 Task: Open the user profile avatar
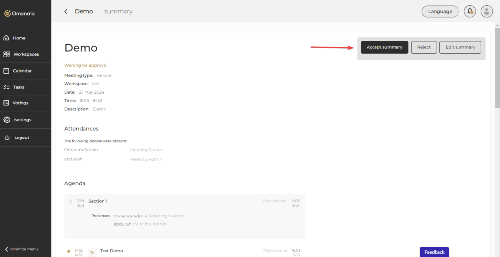tap(486, 11)
